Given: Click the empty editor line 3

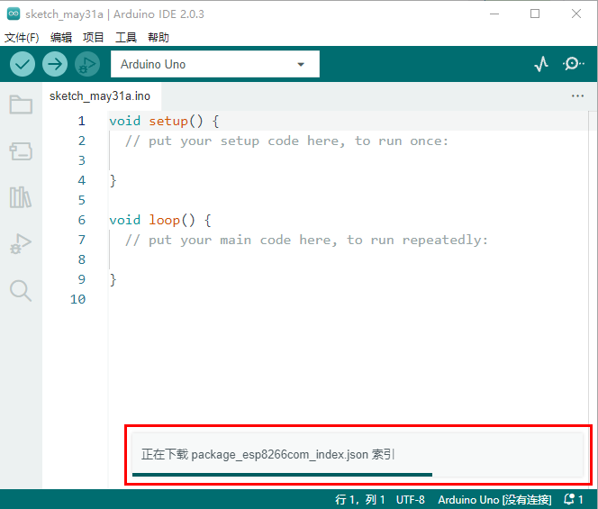Looking at the screenshot, I should pos(347,160).
